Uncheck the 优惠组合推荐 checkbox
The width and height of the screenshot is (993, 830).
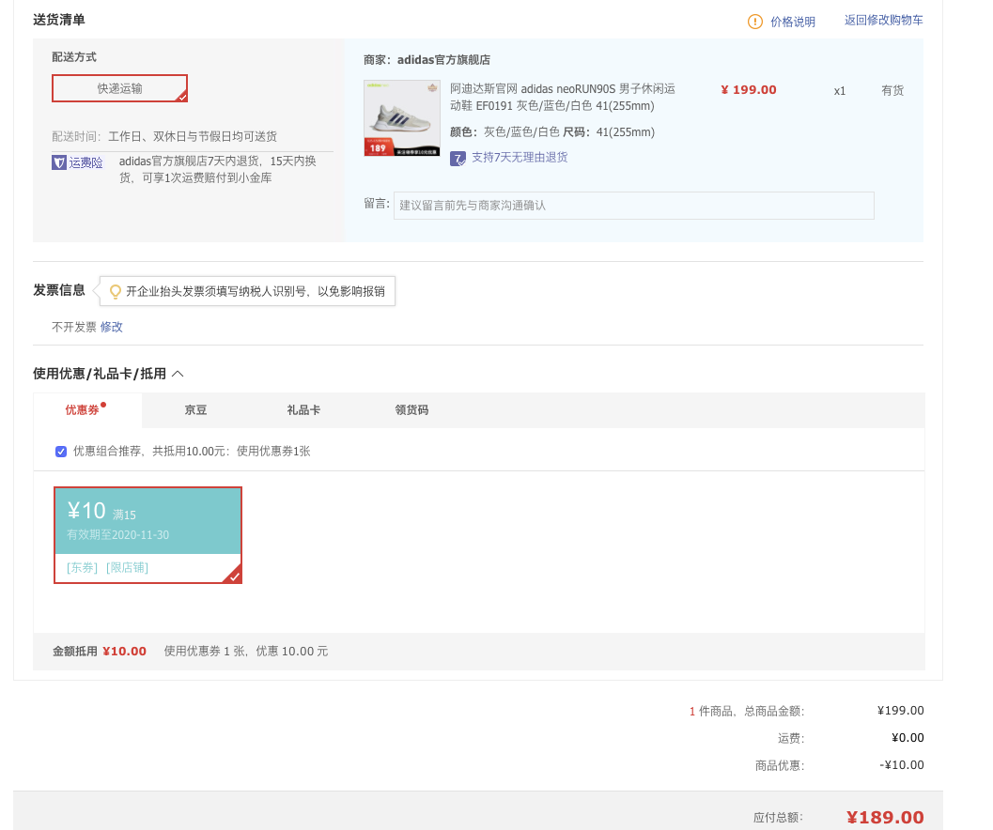coord(61,452)
